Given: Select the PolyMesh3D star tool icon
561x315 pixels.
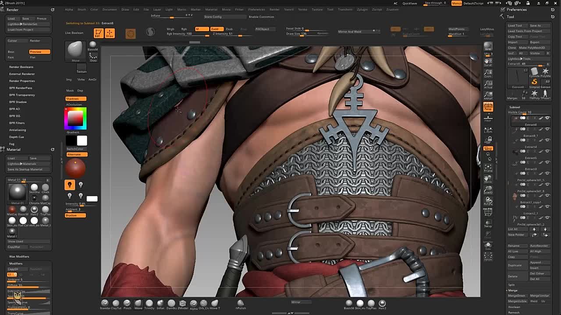Looking at the screenshot, I should pyautogui.click(x=545, y=72).
